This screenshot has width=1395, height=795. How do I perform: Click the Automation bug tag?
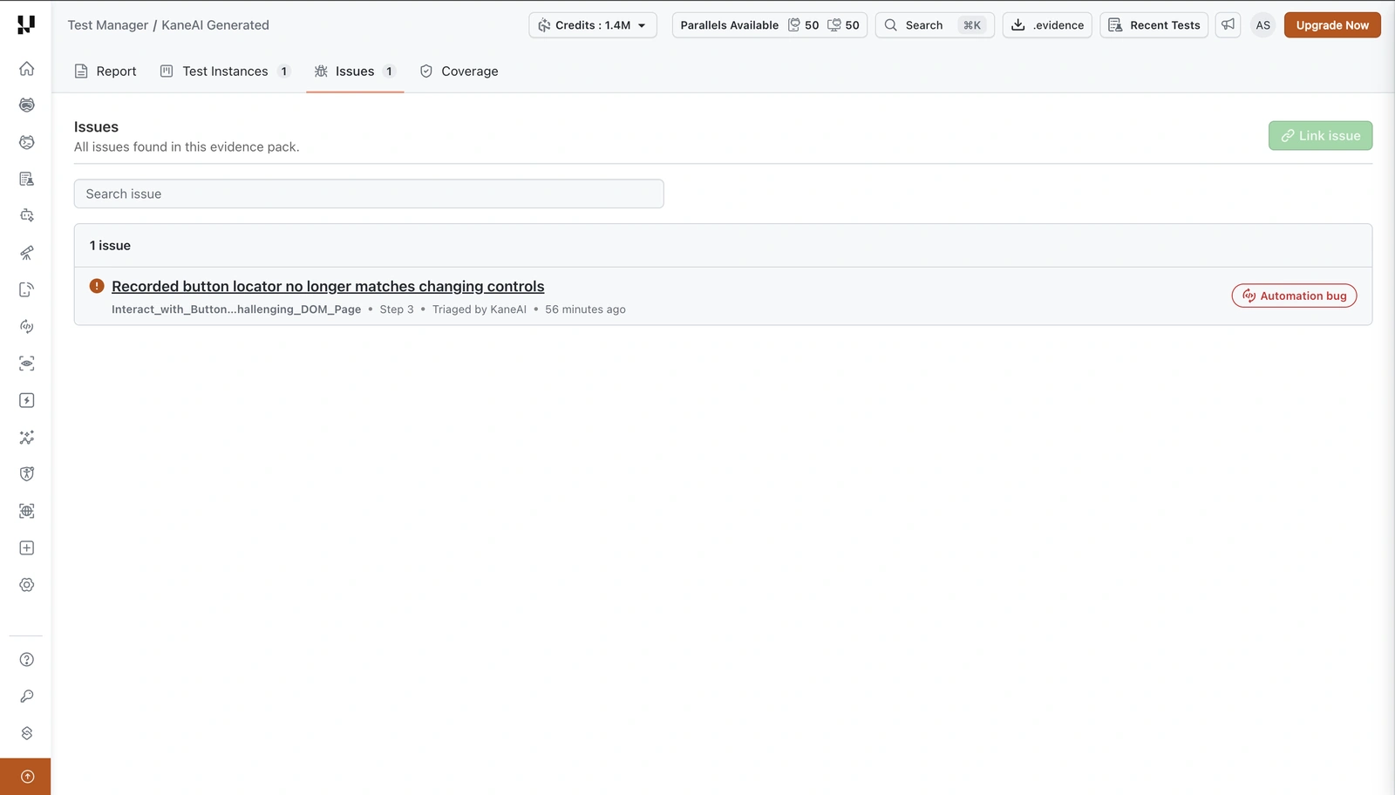point(1294,296)
